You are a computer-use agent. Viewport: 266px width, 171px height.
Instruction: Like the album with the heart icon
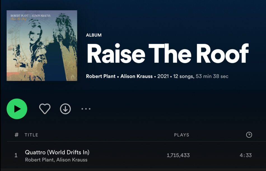(45, 109)
